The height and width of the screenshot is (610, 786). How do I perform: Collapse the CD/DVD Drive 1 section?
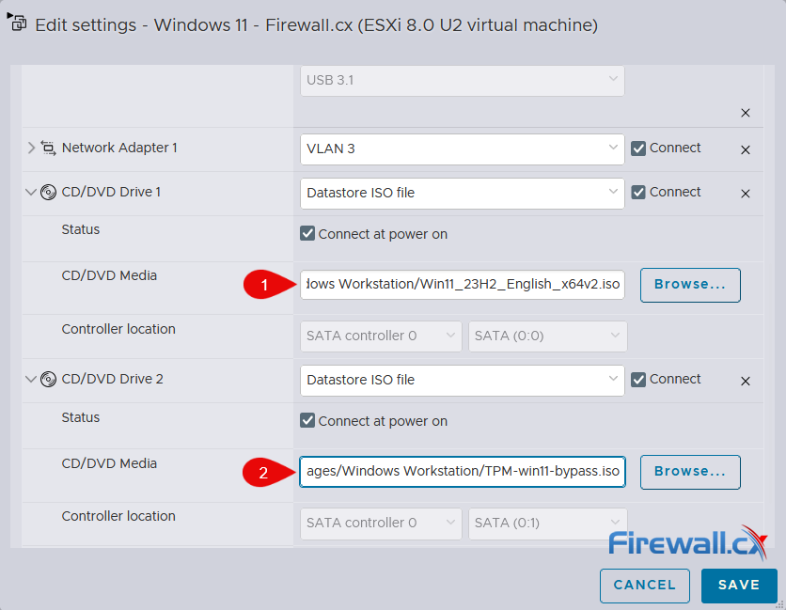31,192
